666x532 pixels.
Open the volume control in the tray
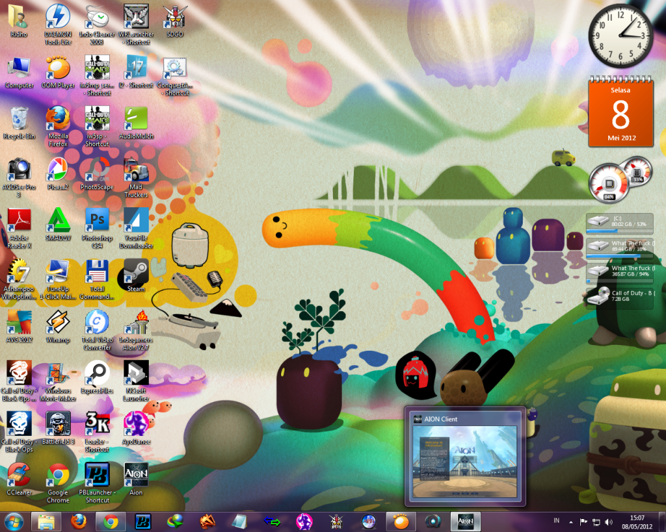609,522
